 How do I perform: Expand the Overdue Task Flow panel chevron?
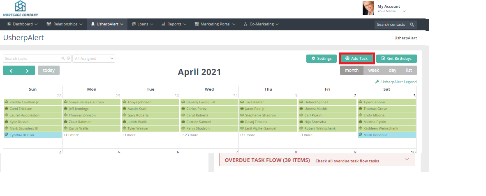(x=407, y=160)
